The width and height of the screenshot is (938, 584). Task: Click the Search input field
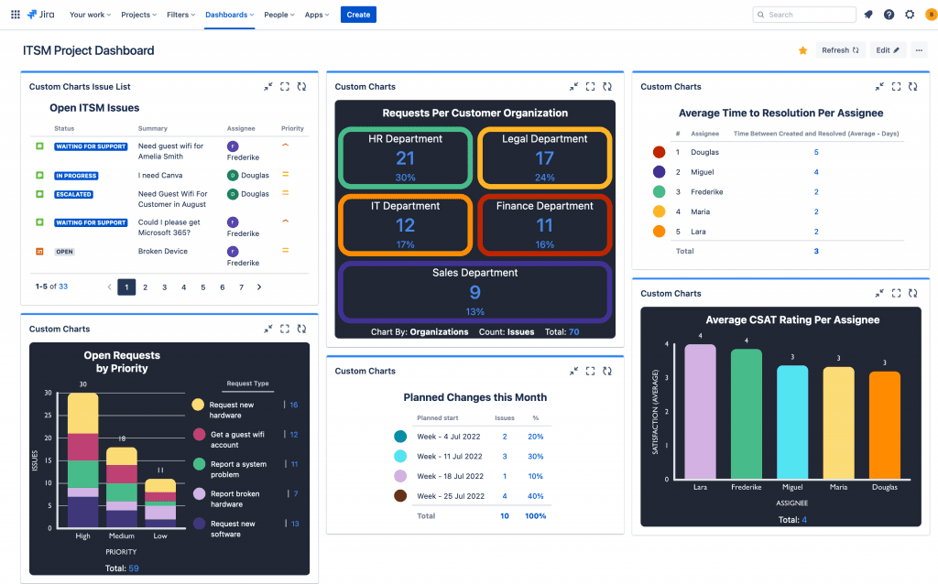[806, 15]
